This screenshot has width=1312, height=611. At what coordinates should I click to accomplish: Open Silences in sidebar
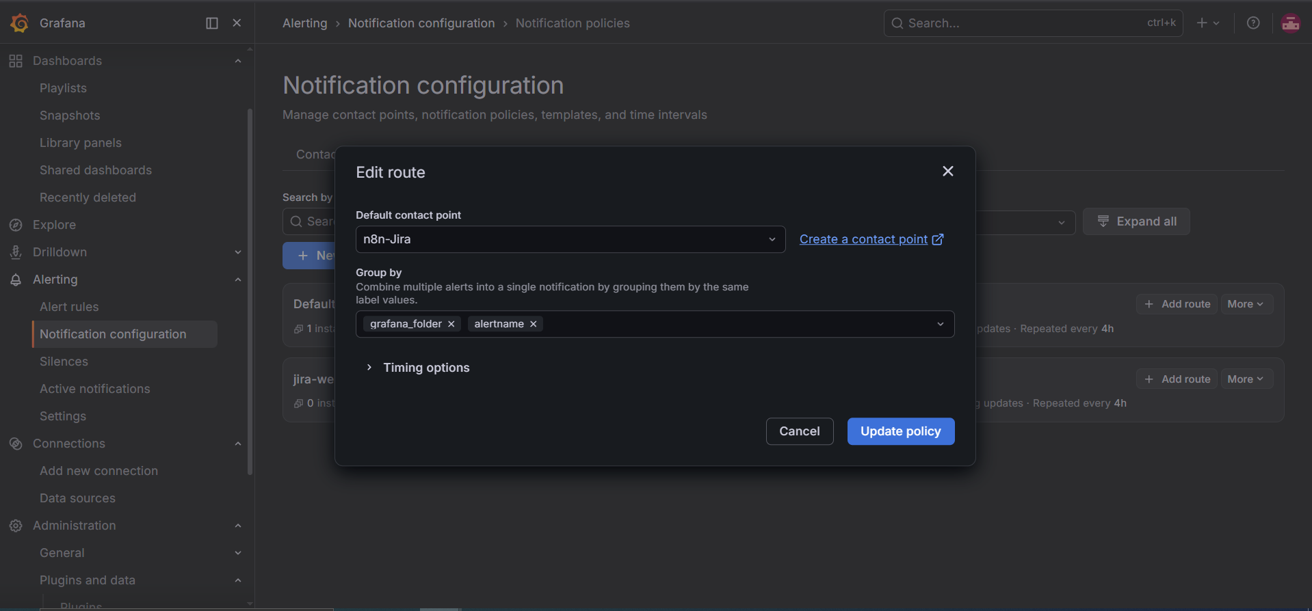pyautogui.click(x=64, y=362)
